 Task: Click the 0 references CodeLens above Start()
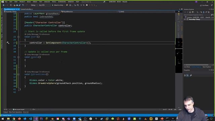(x=45, y=34)
